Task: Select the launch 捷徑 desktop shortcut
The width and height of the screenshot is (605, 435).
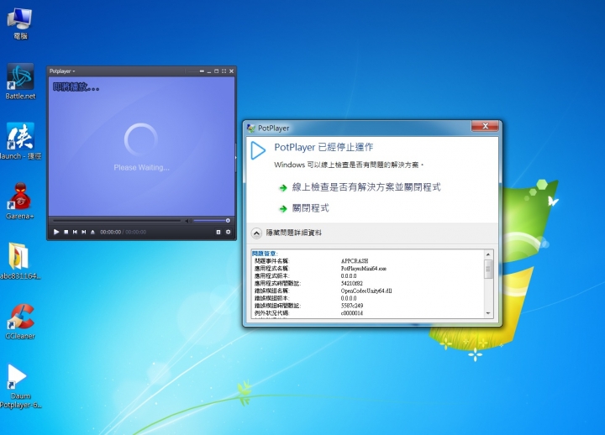Action: 20,141
